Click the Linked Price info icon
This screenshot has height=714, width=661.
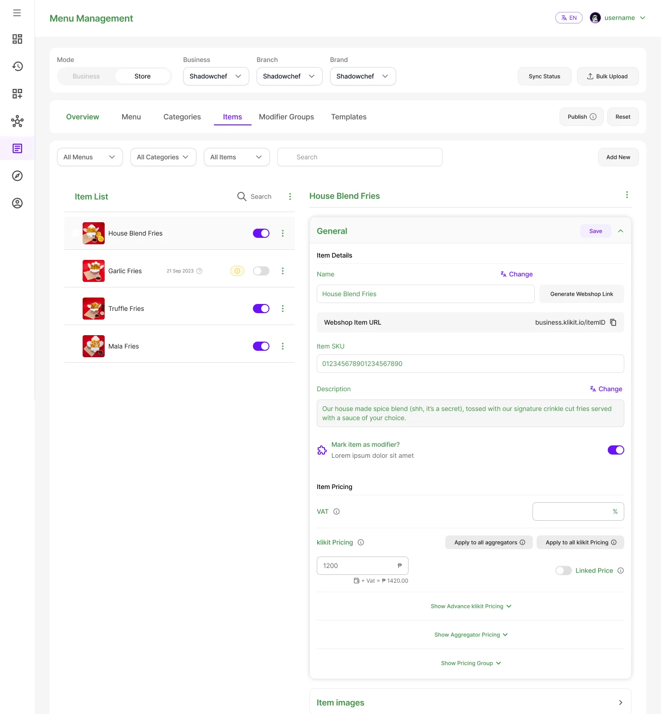pos(621,571)
